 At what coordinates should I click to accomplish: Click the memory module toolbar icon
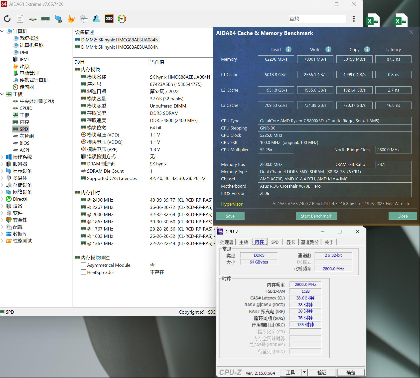pos(45,19)
